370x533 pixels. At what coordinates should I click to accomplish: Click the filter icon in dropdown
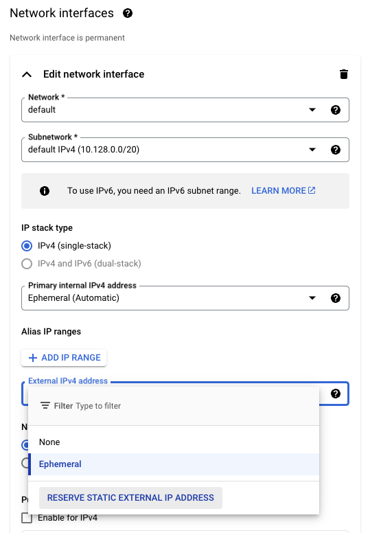coord(45,405)
